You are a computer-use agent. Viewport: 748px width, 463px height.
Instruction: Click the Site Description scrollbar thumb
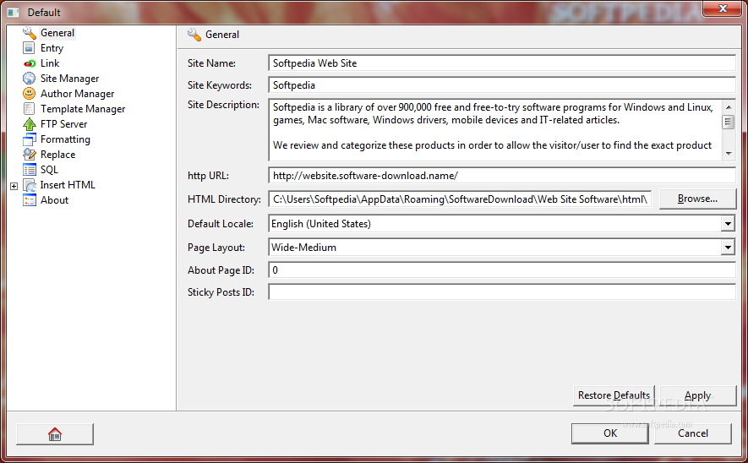(729, 122)
